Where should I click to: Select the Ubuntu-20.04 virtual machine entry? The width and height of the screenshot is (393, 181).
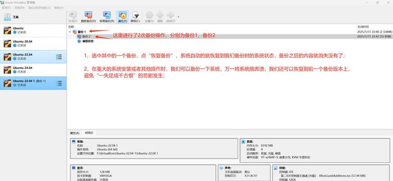[33, 43]
